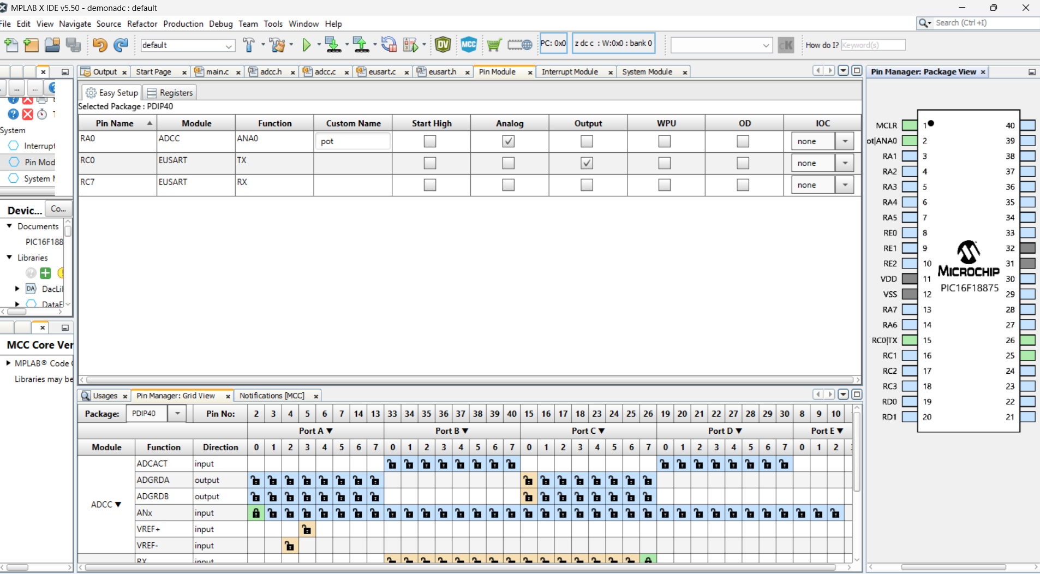
Task: Click the Build Project hammer icon
Action: coord(249,45)
